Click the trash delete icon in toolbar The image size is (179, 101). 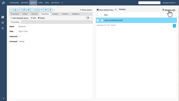50,10
